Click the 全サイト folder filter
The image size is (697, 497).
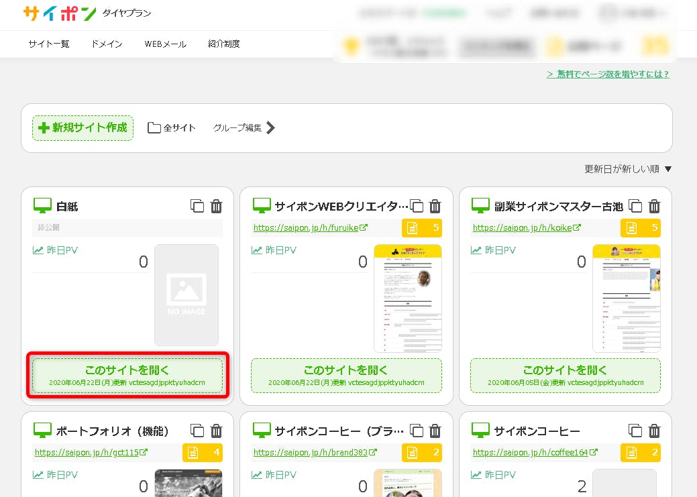172,128
